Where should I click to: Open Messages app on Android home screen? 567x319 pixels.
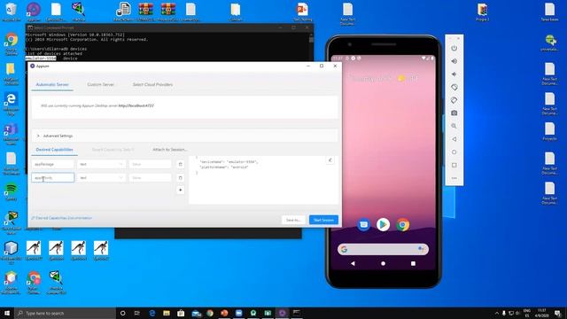pos(364,224)
